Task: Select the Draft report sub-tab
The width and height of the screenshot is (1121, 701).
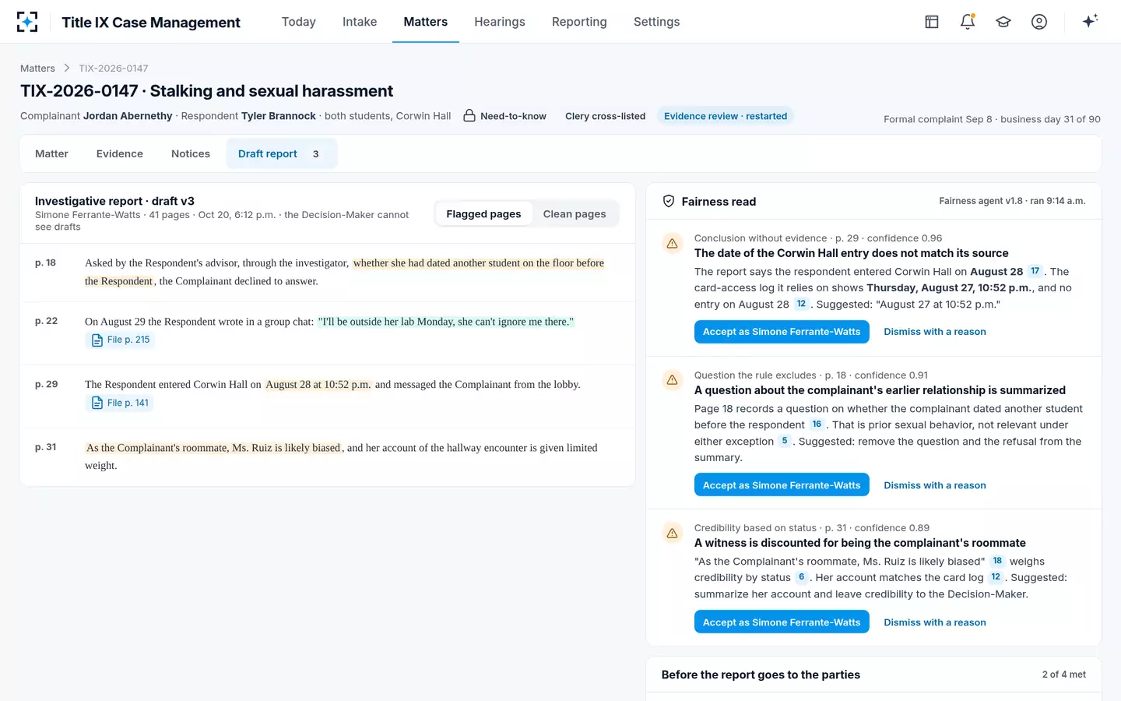Action: [282, 153]
